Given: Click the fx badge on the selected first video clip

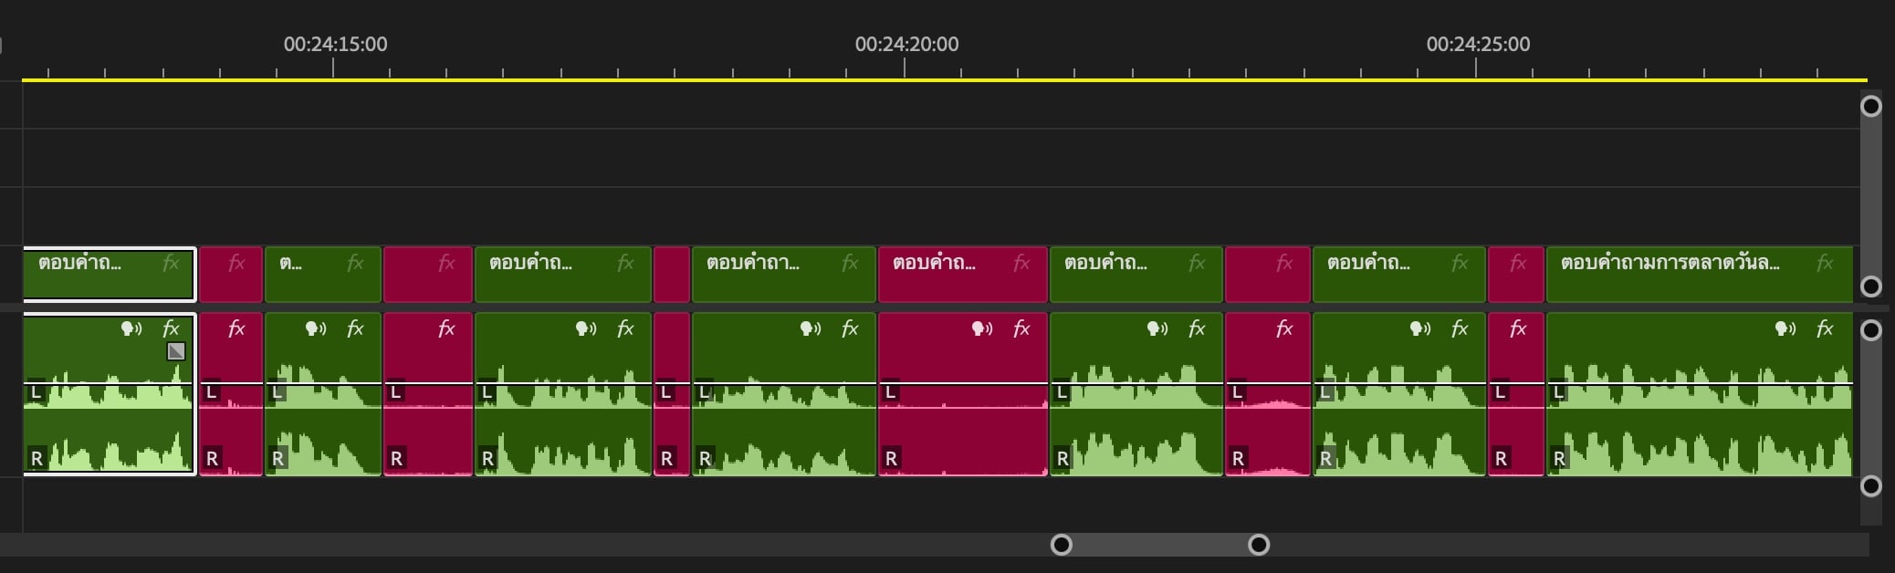Looking at the screenshot, I should [x=171, y=264].
